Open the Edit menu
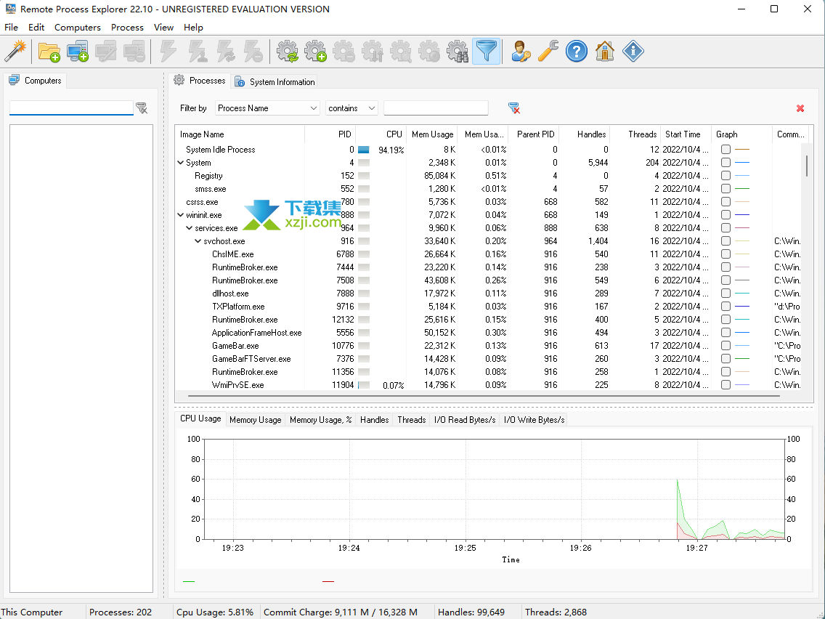Viewport: 825px width, 619px height. tap(36, 28)
